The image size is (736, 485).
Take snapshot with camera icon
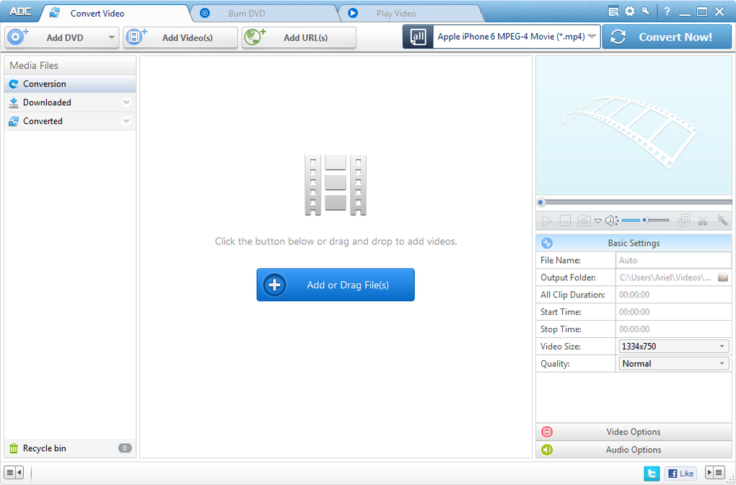tap(584, 221)
